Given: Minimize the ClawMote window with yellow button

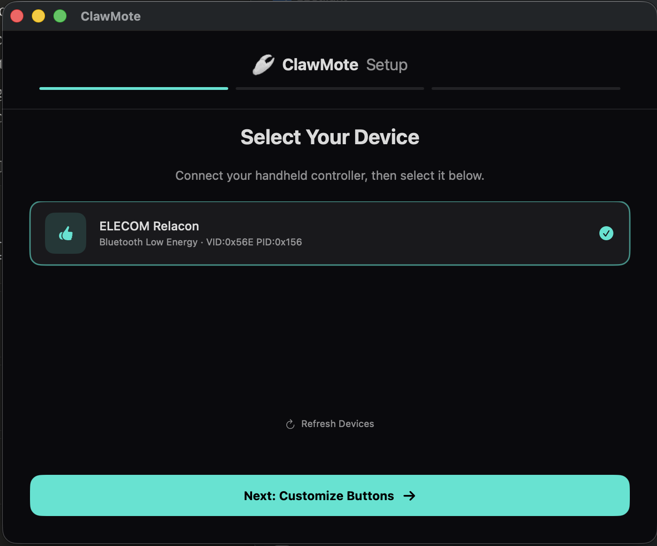Looking at the screenshot, I should click(x=38, y=16).
